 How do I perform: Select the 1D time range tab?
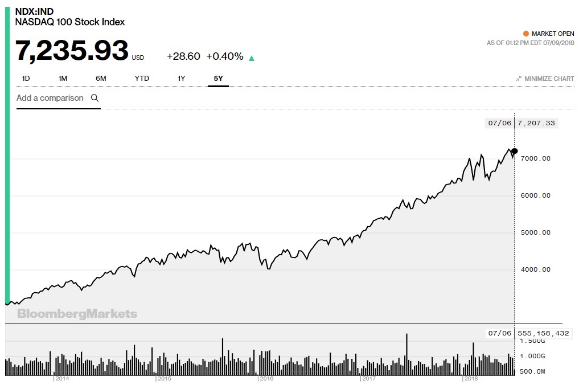[x=26, y=78]
